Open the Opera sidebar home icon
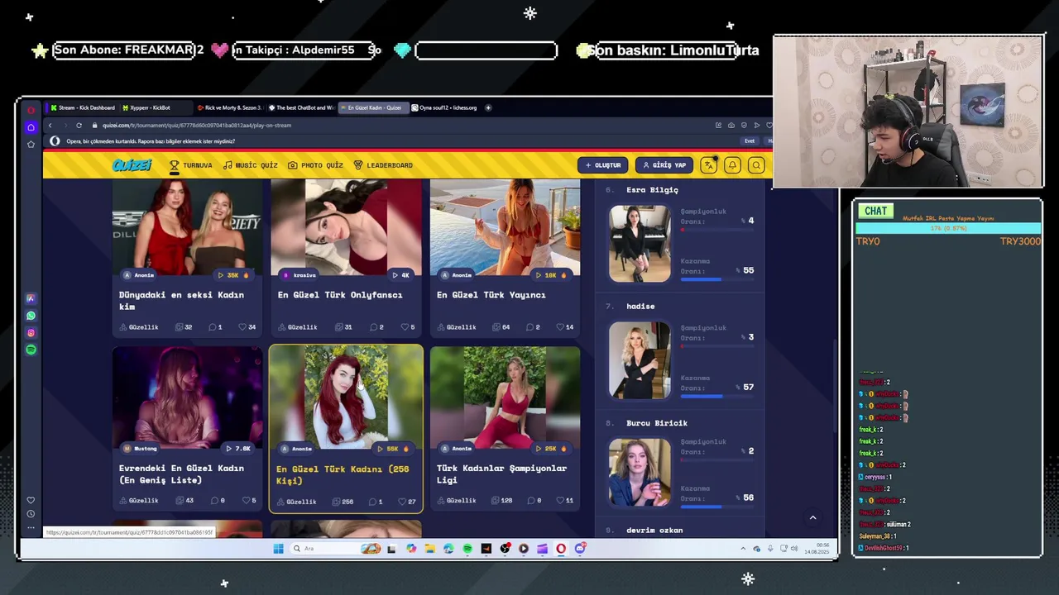1059x595 pixels. click(31, 127)
